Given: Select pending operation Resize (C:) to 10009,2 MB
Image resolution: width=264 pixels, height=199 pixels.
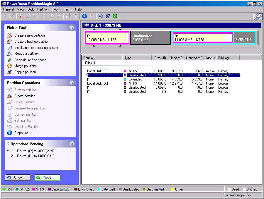Looking at the screenshot, I should point(35,151).
